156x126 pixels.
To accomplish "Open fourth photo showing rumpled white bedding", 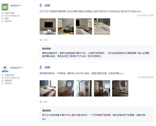I will [102, 26].
